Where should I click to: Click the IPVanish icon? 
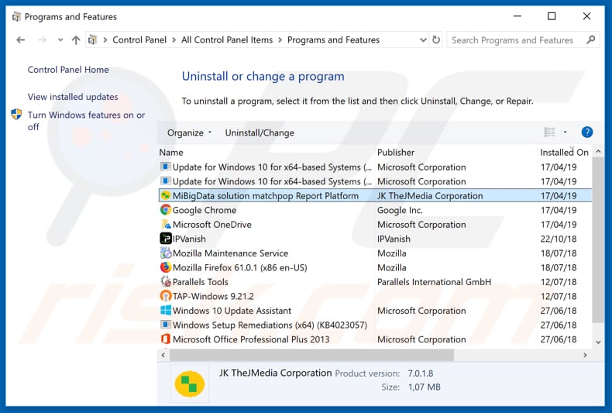(x=166, y=239)
